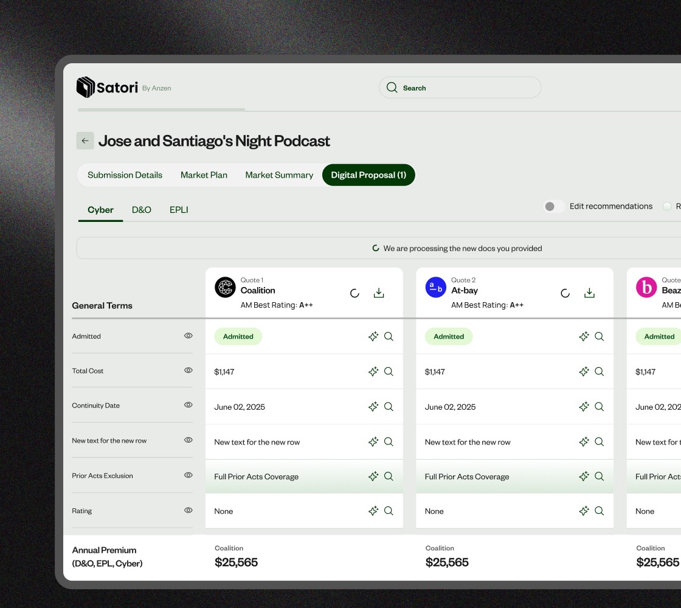Toggle visibility of New text for the new row
The height and width of the screenshot is (608, 681).
coord(188,440)
